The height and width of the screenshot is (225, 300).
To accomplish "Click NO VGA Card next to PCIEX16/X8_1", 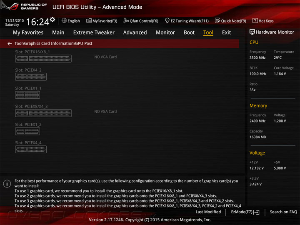I will coord(105,57).
